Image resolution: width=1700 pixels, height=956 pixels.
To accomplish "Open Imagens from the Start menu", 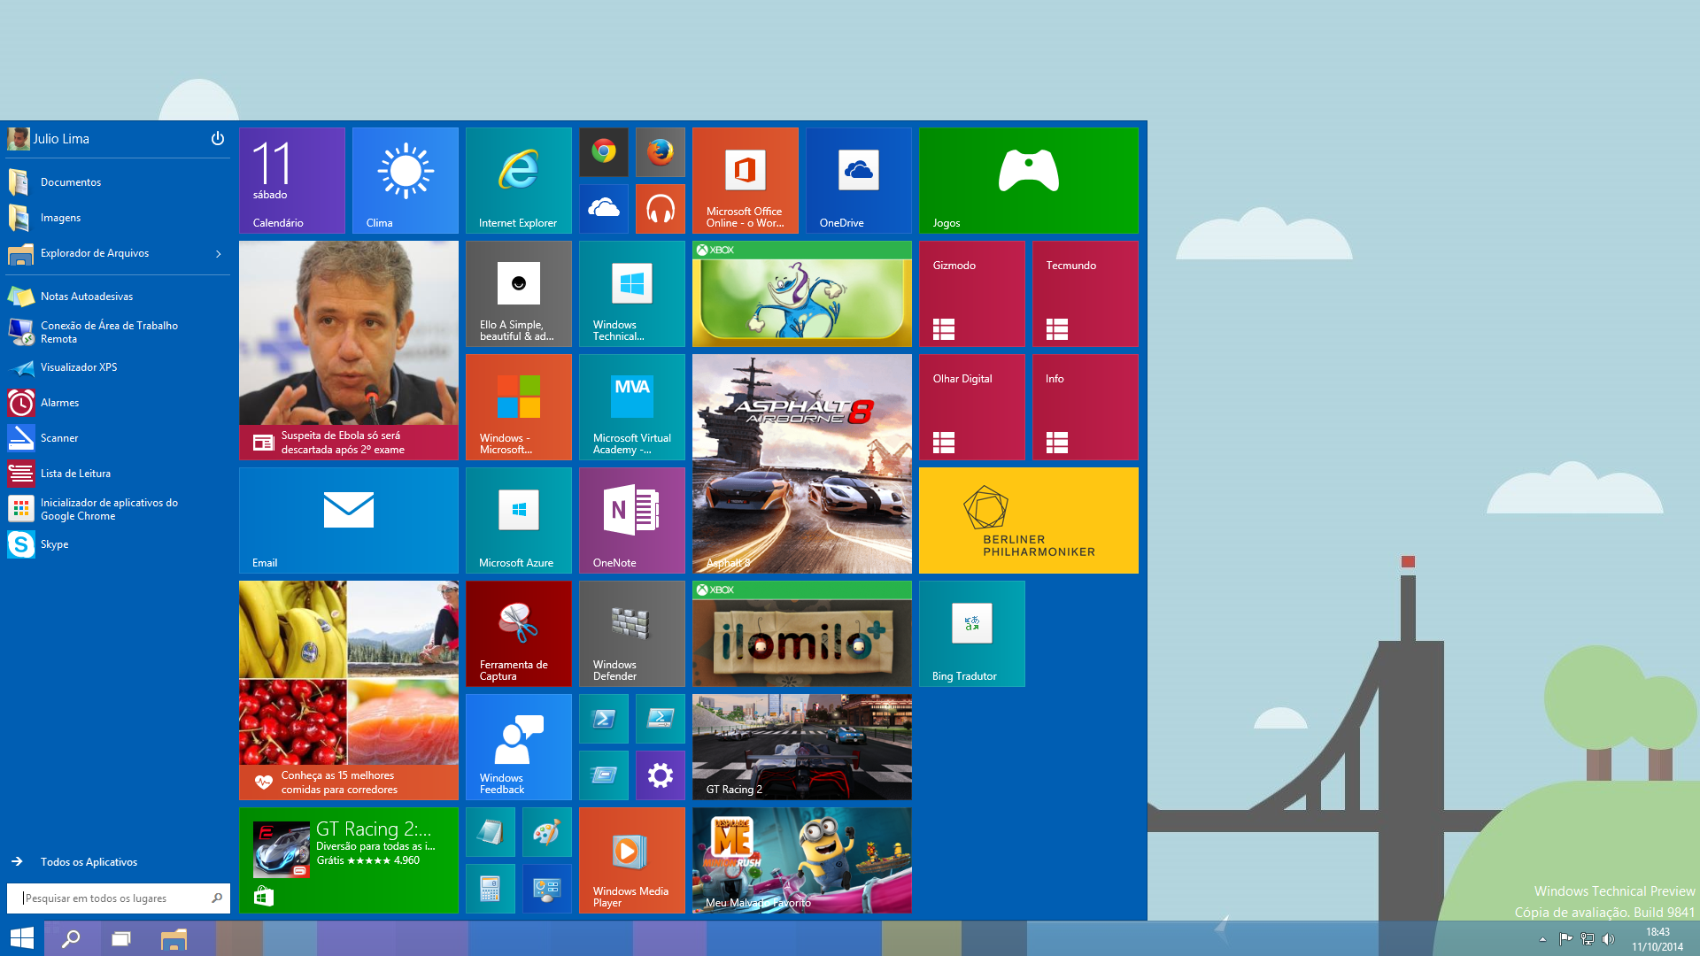I will pyautogui.click(x=117, y=218).
